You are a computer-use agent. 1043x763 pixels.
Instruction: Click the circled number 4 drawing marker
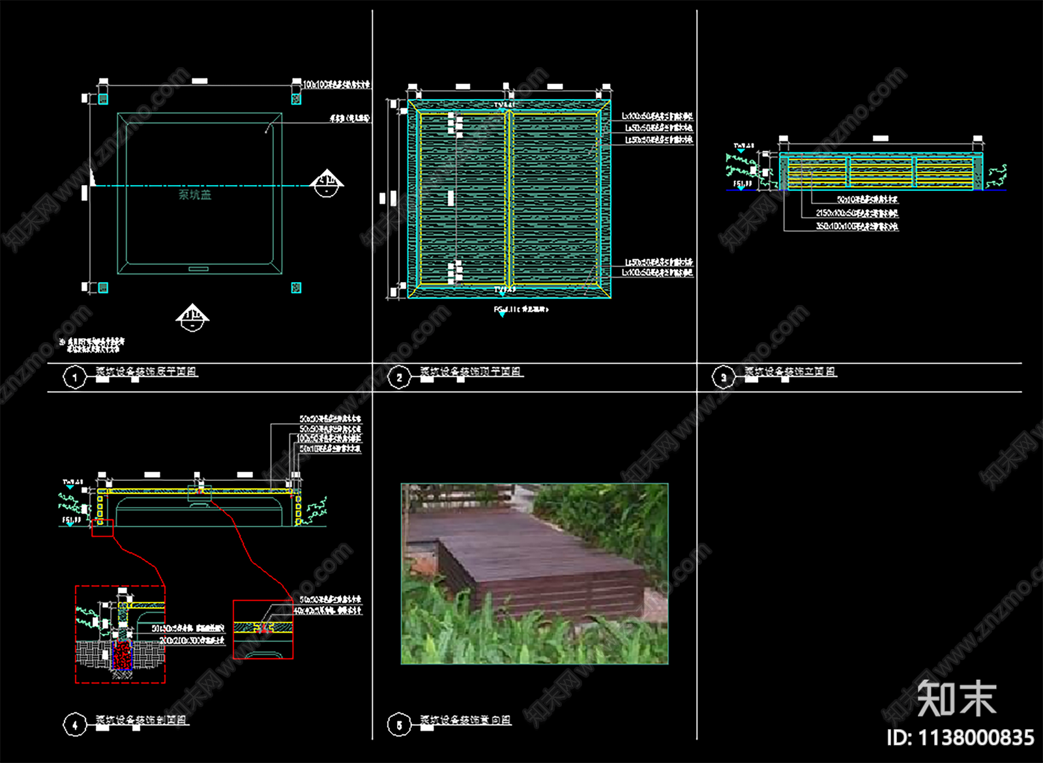coord(74,725)
